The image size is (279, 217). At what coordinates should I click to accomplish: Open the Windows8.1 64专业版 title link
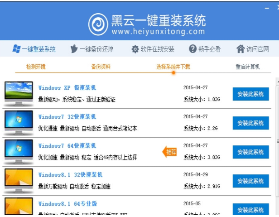tap(67, 204)
